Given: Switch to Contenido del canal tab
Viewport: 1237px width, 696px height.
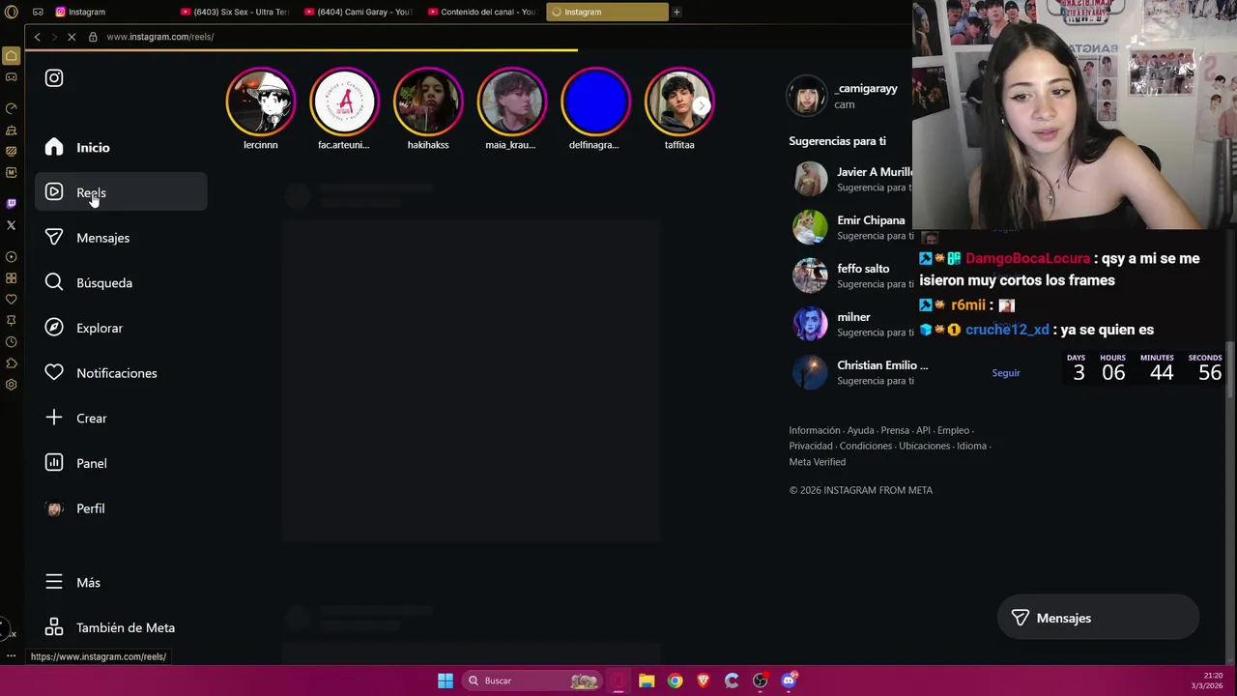Looking at the screenshot, I should pos(483,12).
